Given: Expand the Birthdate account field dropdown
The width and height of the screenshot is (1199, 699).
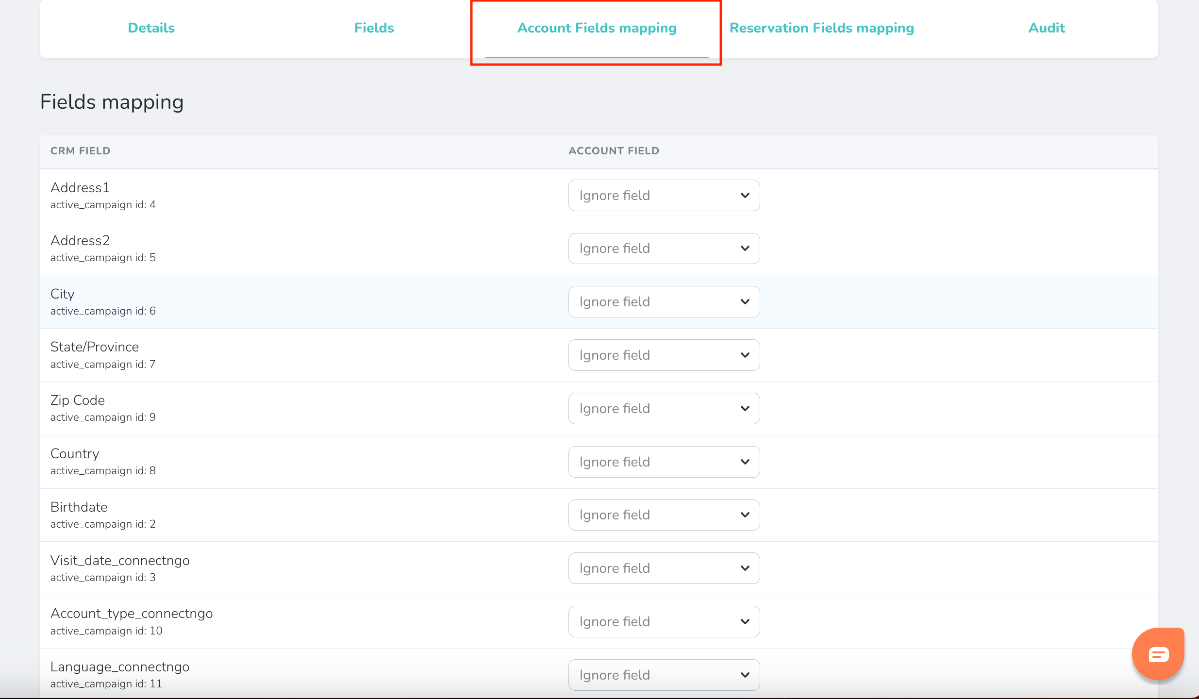Looking at the screenshot, I should (664, 515).
